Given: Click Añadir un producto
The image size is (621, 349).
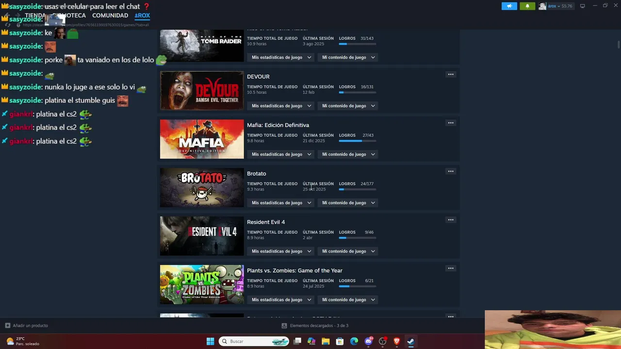Looking at the screenshot, I should (31, 326).
